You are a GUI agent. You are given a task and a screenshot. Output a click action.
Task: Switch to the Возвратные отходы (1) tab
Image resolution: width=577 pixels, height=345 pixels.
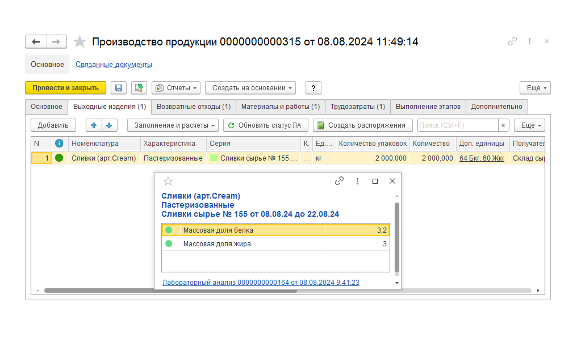click(x=194, y=107)
